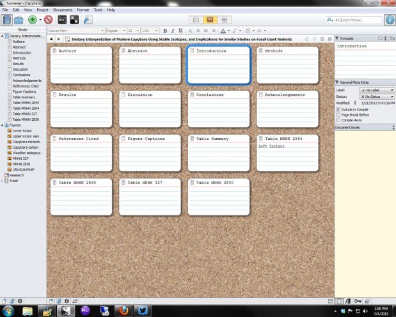Select the Table MNHN 2855 index card

(x=287, y=153)
